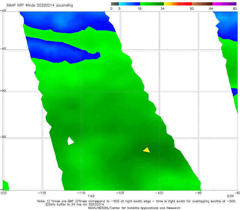
Task: Click the latitude label '-45'
Action: 3,49
